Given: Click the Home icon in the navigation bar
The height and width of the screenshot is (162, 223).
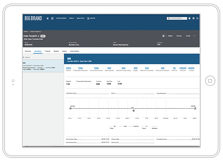Looking at the screenshot, I should (x=47, y=18).
